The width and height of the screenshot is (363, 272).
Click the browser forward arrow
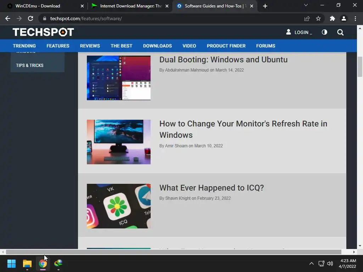[19, 18]
